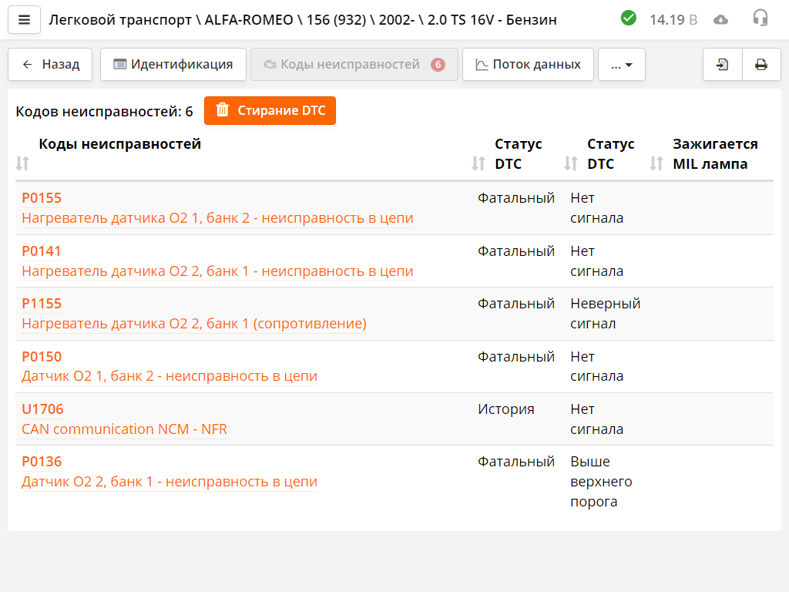This screenshot has height=592, width=789.
Task: Click the cloud download icon
Action: pos(721,19)
